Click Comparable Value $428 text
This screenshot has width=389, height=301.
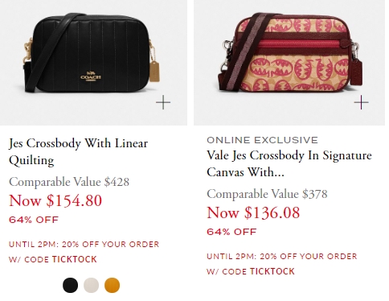69,182
